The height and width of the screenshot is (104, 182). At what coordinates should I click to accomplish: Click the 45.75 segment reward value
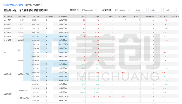(x=124, y=72)
